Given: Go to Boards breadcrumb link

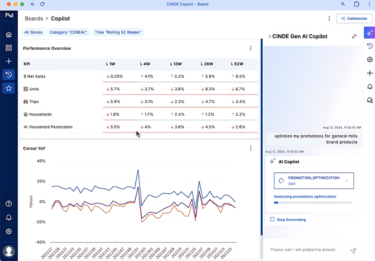Looking at the screenshot, I should (x=34, y=19).
